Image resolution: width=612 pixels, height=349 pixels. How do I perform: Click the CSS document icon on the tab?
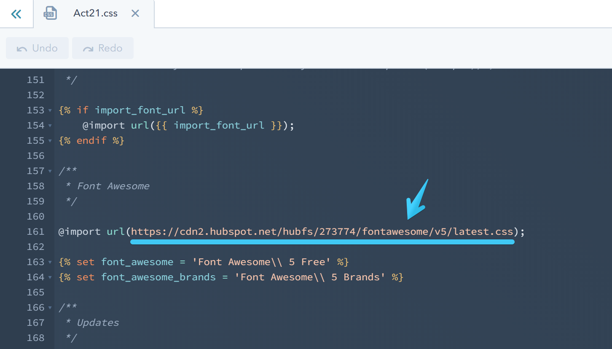50,13
